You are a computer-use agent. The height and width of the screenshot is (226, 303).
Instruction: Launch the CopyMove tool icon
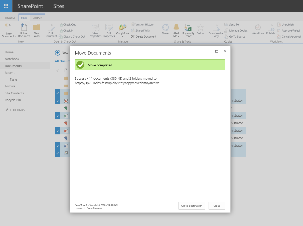pyautogui.click(x=122, y=27)
